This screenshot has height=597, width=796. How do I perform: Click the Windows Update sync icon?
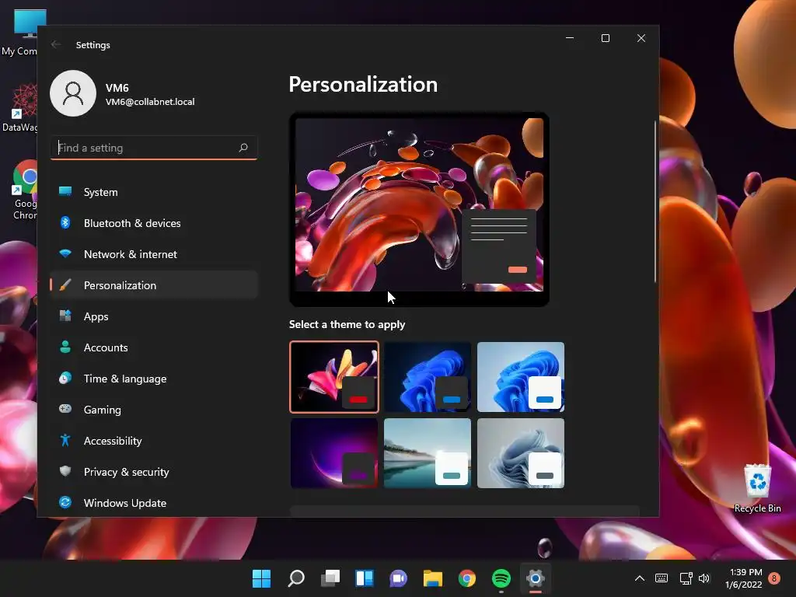(x=65, y=503)
